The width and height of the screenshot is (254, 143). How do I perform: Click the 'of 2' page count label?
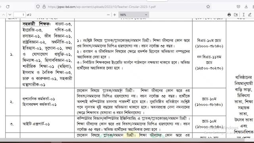29,15
